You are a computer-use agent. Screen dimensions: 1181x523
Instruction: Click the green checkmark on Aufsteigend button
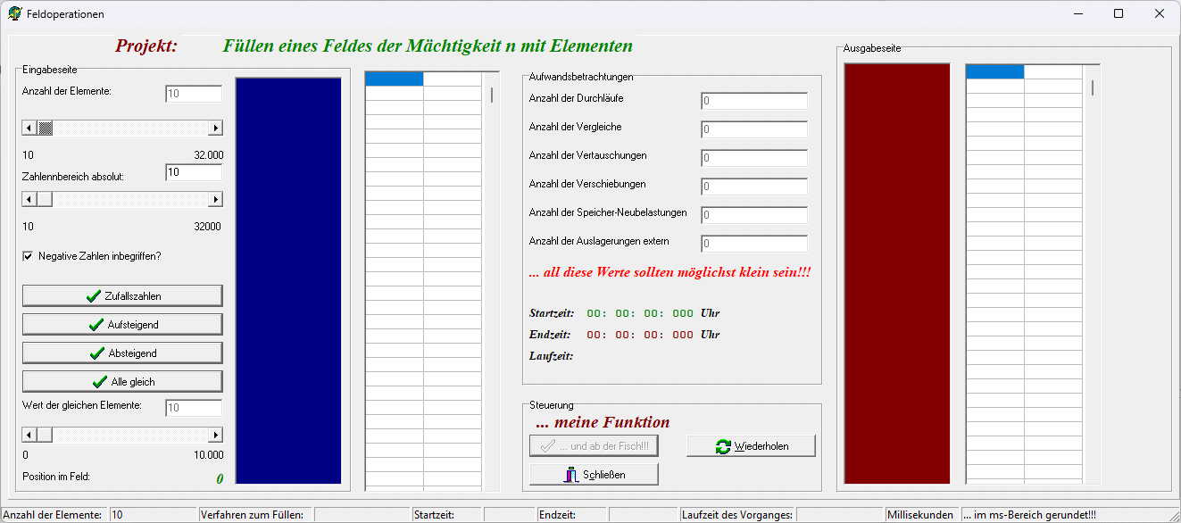[x=96, y=325]
